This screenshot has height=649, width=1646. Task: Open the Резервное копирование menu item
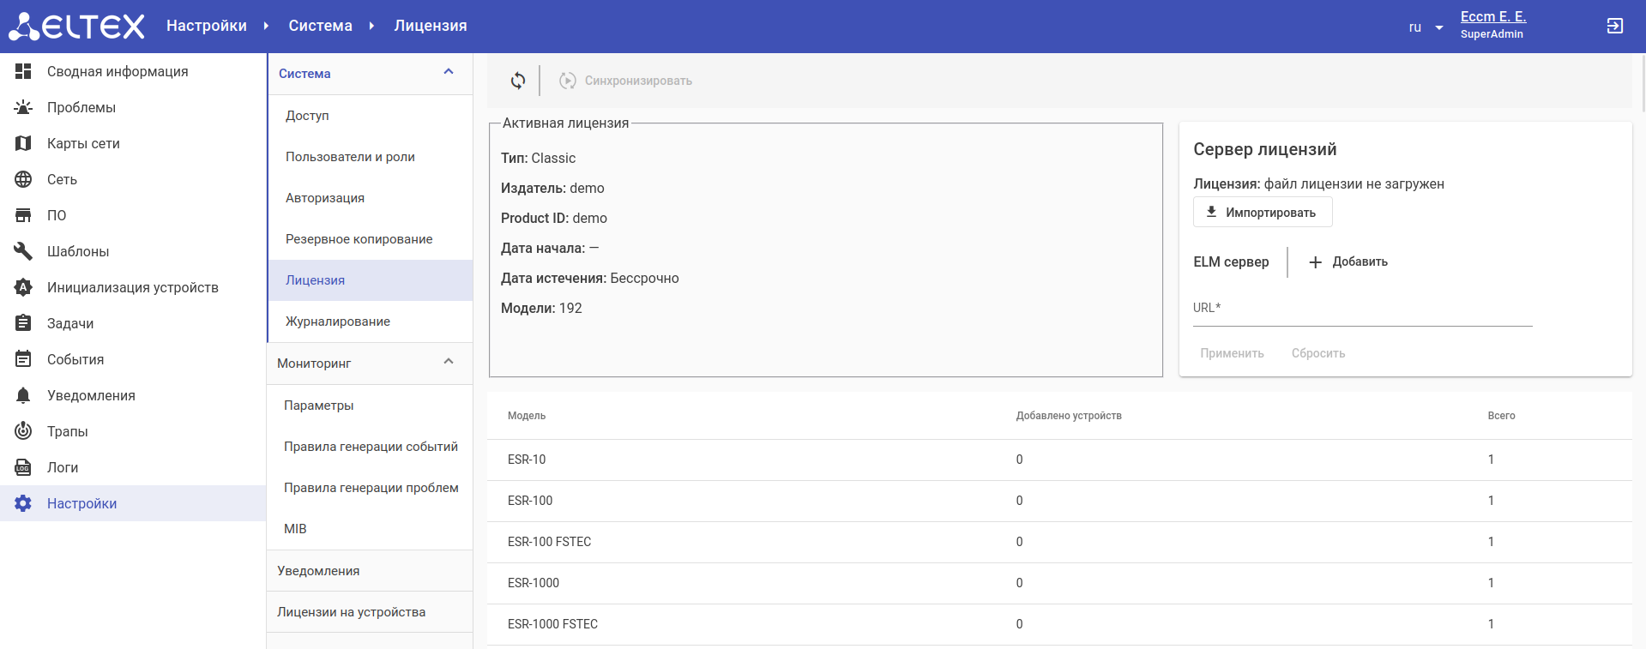pyautogui.click(x=359, y=239)
